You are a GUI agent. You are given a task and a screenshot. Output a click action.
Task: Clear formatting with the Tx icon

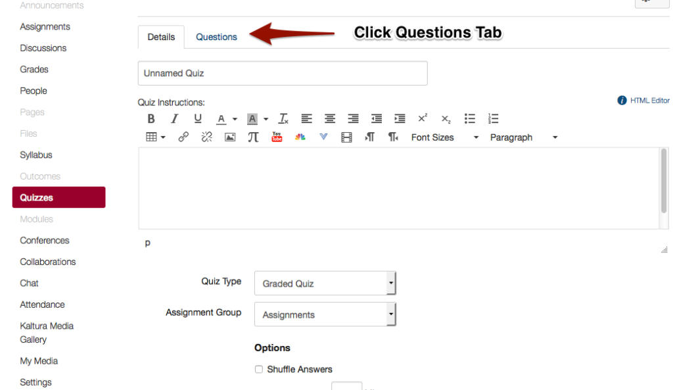pyautogui.click(x=283, y=118)
